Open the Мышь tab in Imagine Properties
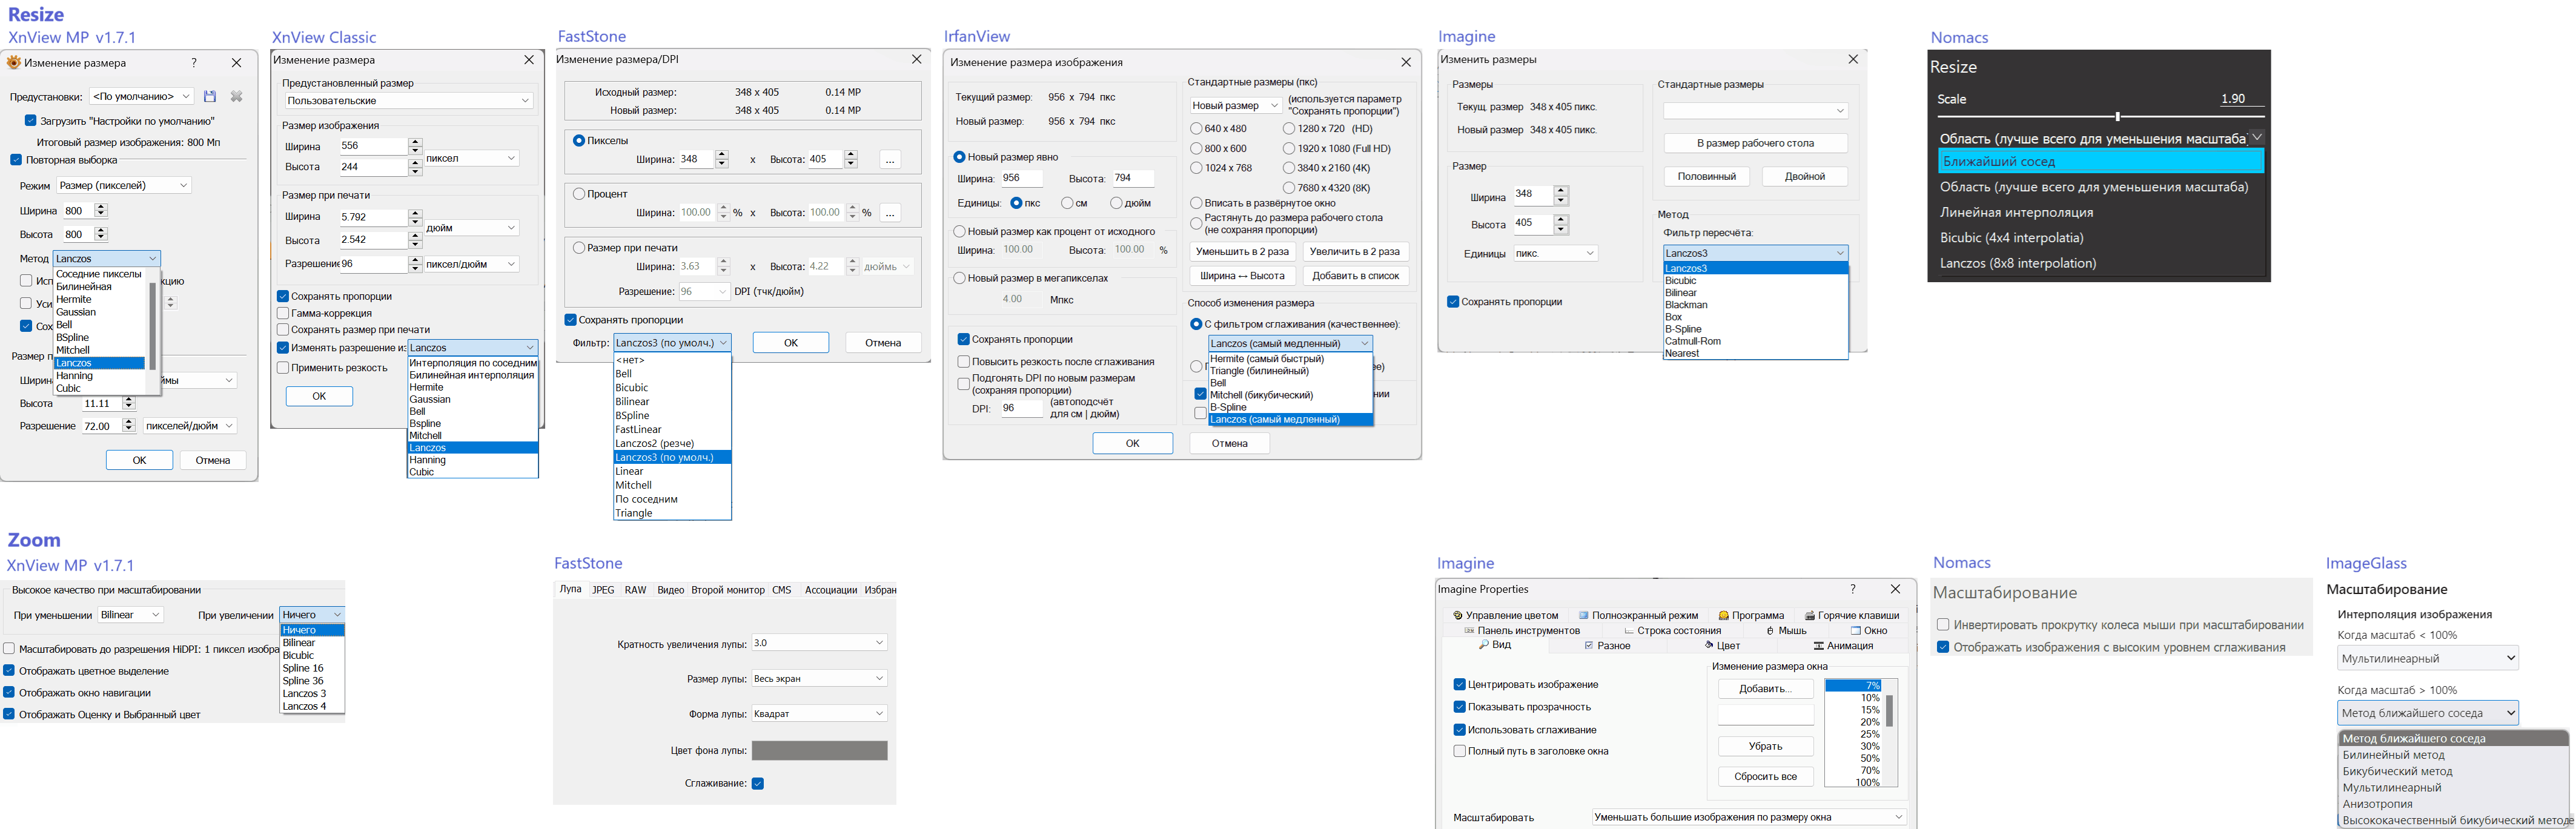The height and width of the screenshot is (829, 2576). point(1786,630)
